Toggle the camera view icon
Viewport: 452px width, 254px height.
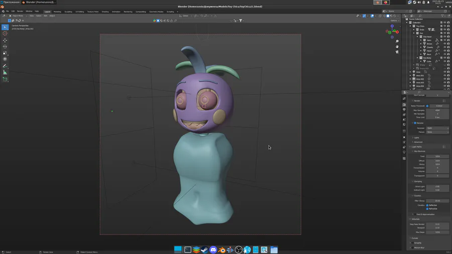coord(397,52)
